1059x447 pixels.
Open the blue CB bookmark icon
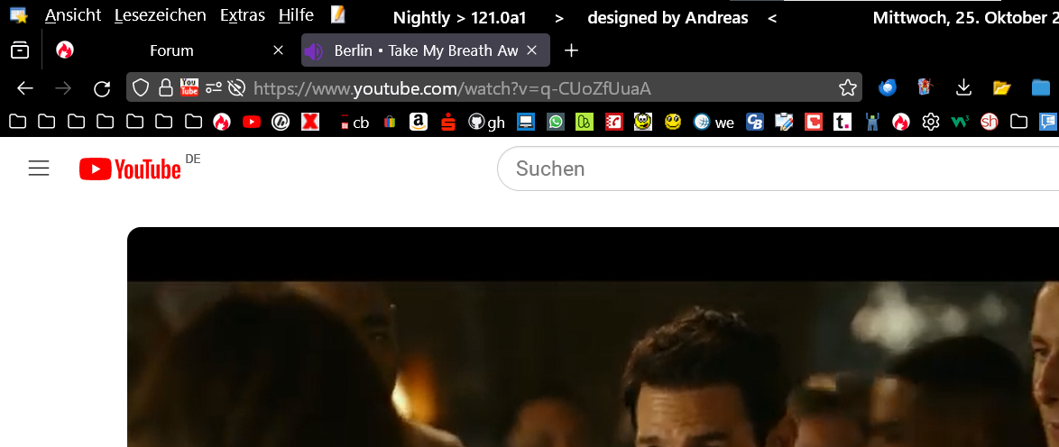click(x=754, y=122)
